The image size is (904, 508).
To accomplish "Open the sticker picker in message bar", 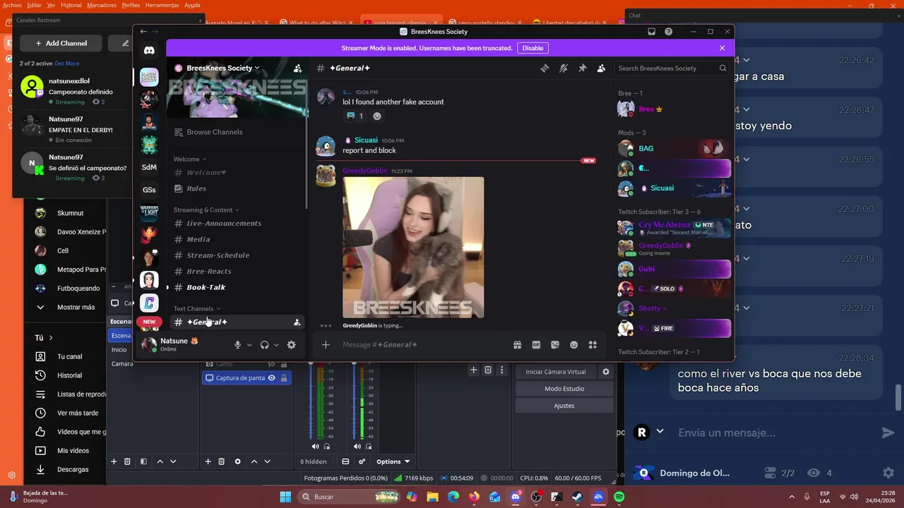I will pyautogui.click(x=555, y=345).
